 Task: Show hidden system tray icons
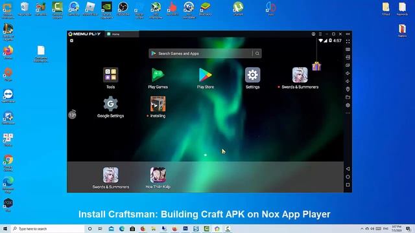(x=362, y=228)
